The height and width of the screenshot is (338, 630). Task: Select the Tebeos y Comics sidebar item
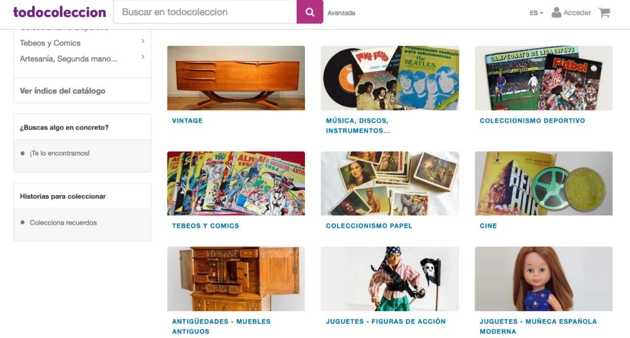pyautogui.click(x=50, y=43)
